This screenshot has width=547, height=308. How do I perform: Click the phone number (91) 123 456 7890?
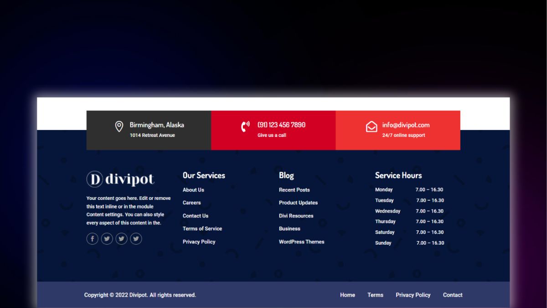pos(281,125)
